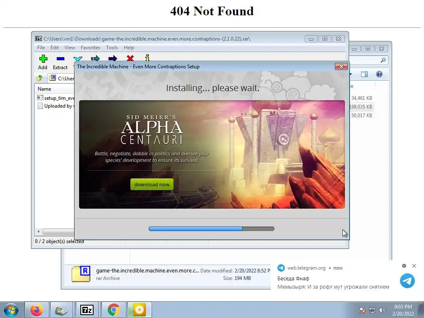Click the green download now button

152,184
